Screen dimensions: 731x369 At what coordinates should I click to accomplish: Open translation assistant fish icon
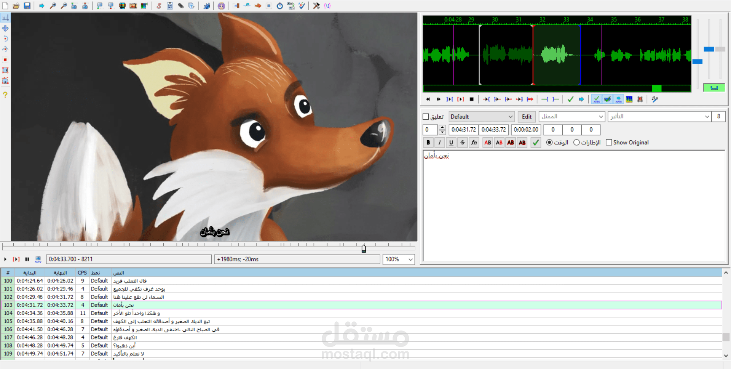click(x=258, y=6)
